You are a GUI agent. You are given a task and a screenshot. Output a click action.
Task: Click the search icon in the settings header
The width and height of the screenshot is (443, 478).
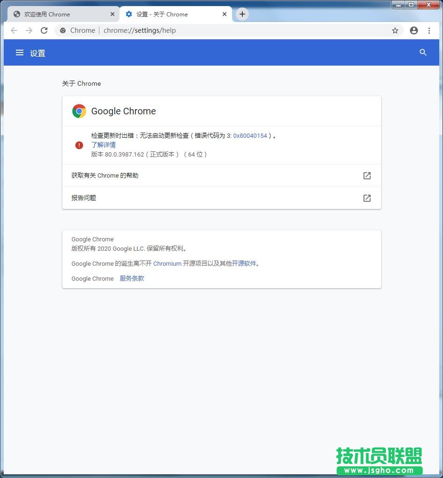click(423, 52)
